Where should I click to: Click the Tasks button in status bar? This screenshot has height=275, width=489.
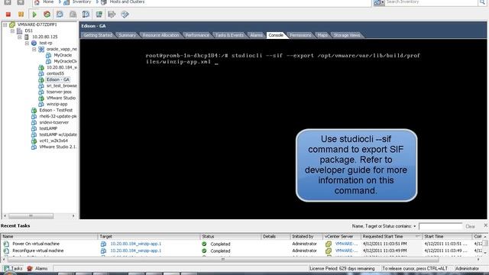coord(13,268)
